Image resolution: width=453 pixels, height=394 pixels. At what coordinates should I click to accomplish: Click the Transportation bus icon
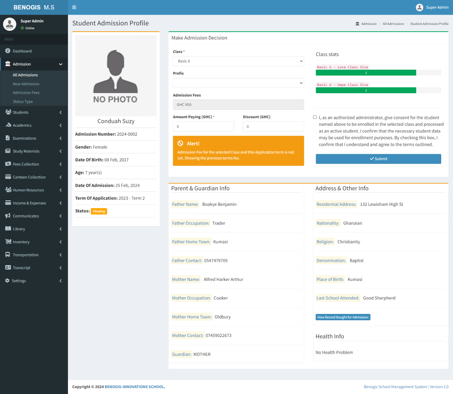8,255
